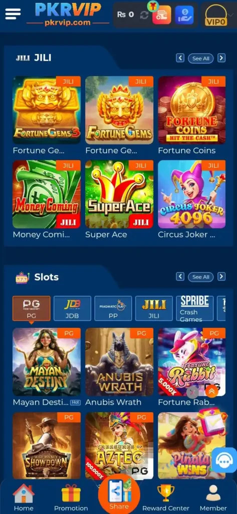Image resolution: width=237 pixels, height=514 pixels.
Task: Open the Member profile tab
Action: coord(213,497)
